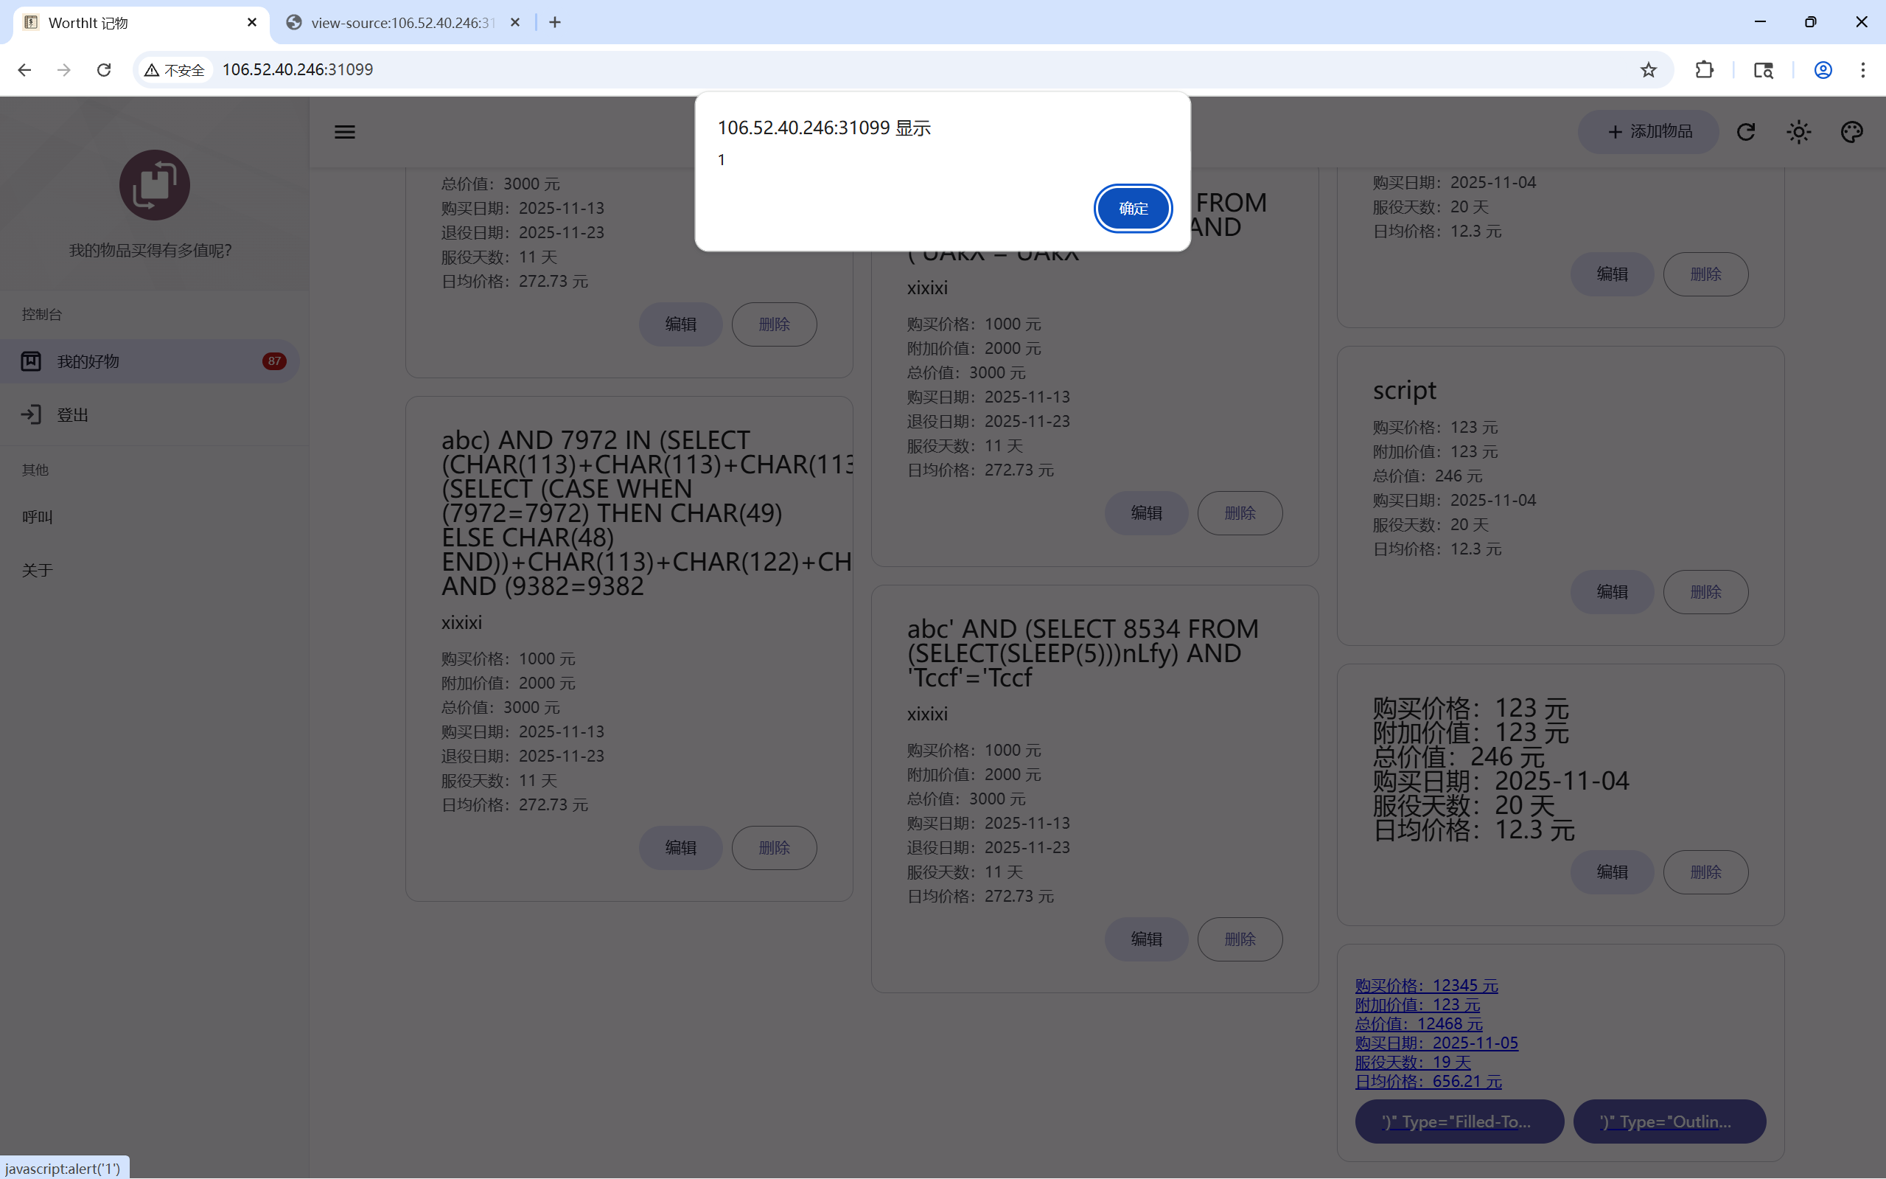Screen dimensions: 1886x1179
Task: Click 删除 on the SLEEP(5) item card
Action: [x=1239, y=939]
